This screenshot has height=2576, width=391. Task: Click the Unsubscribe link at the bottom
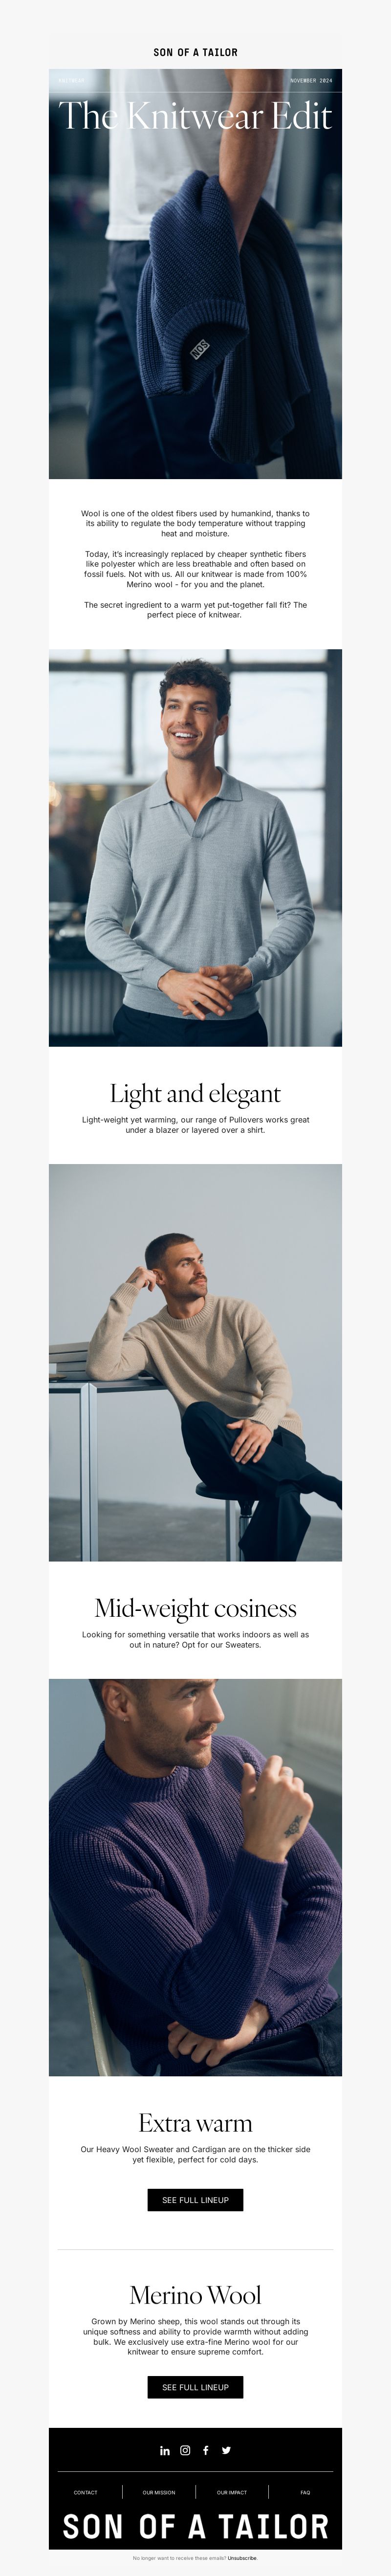[x=242, y=2558]
